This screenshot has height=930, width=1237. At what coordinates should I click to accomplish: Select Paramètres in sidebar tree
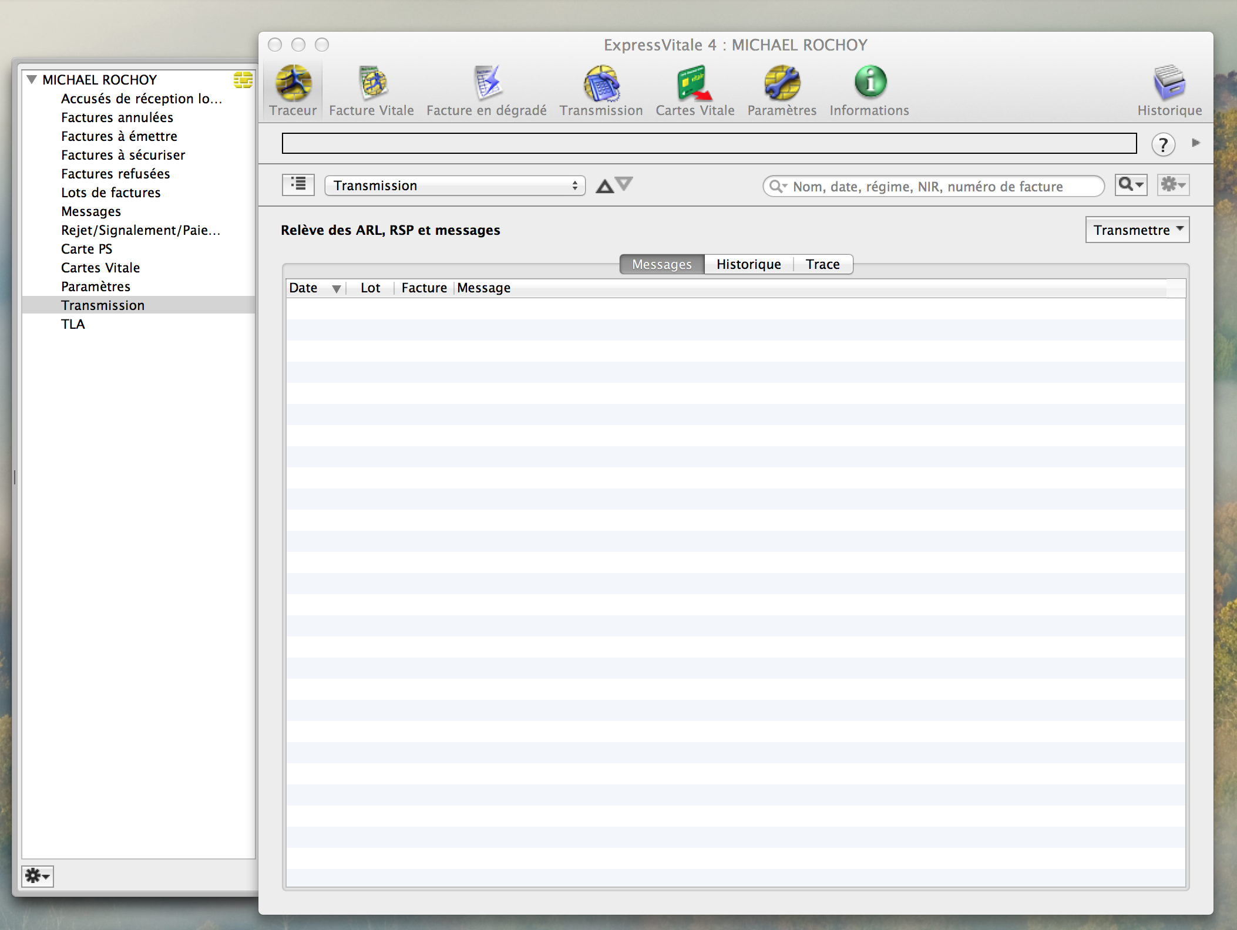(x=96, y=287)
